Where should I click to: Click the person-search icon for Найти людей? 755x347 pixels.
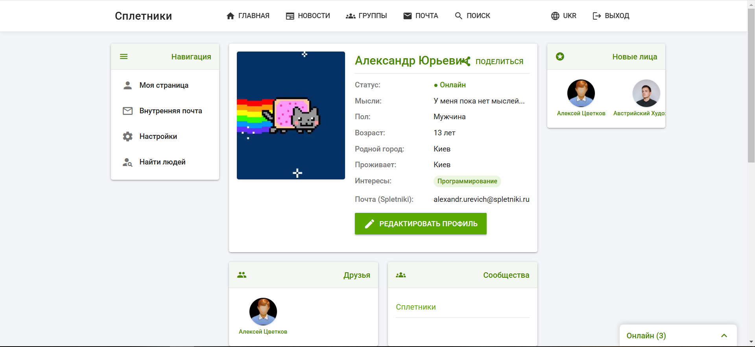click(127, 162)
